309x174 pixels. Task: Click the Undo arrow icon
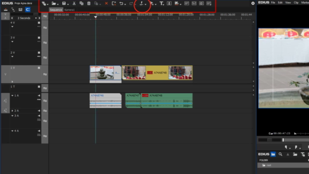(x=121, y=3)
